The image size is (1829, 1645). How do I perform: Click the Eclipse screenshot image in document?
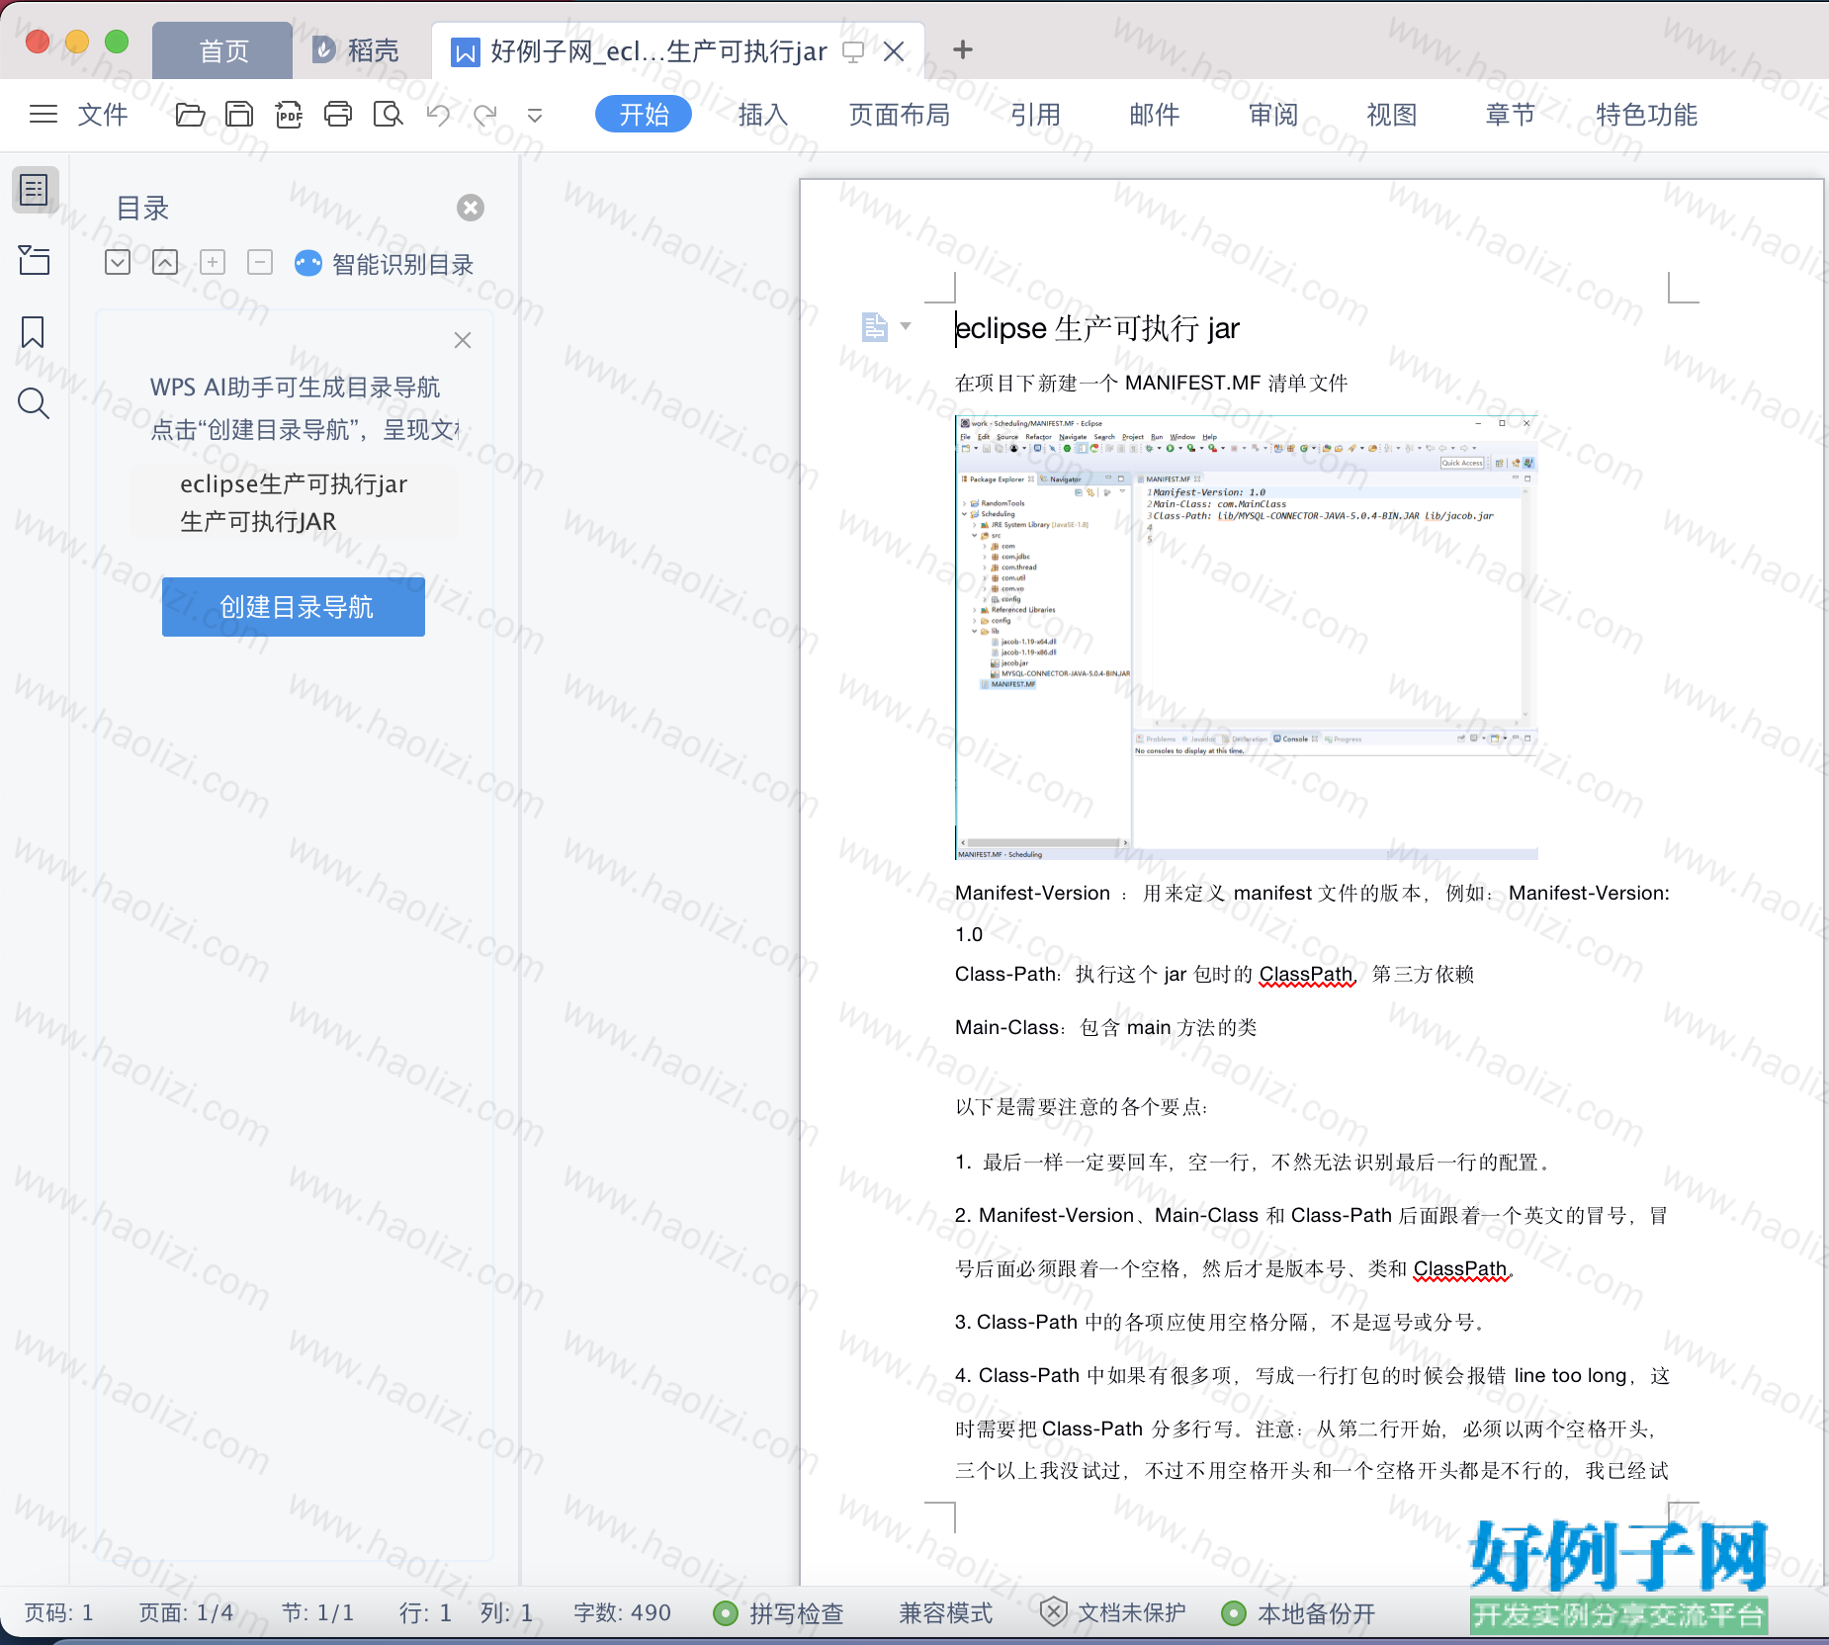(1246, 638)
